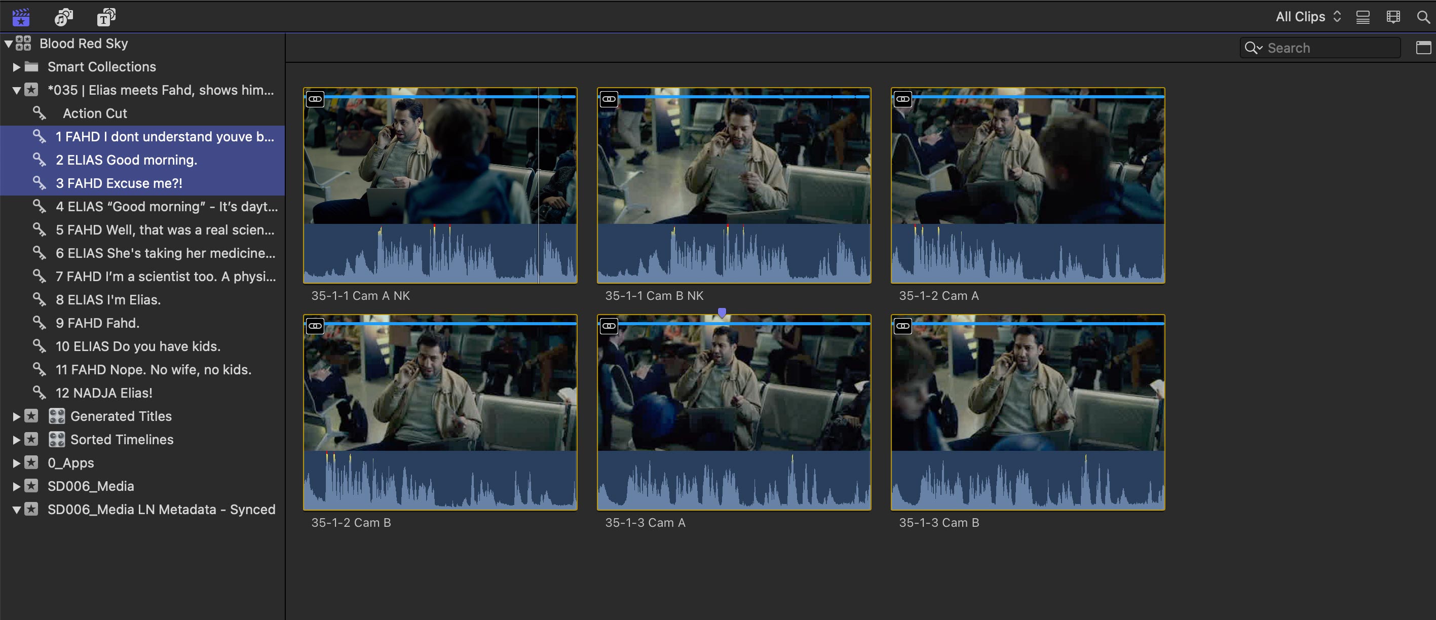Toggle clip grouping list options icon
The width and height of the screenshot is (1436, 620).
pos(1363,17)
